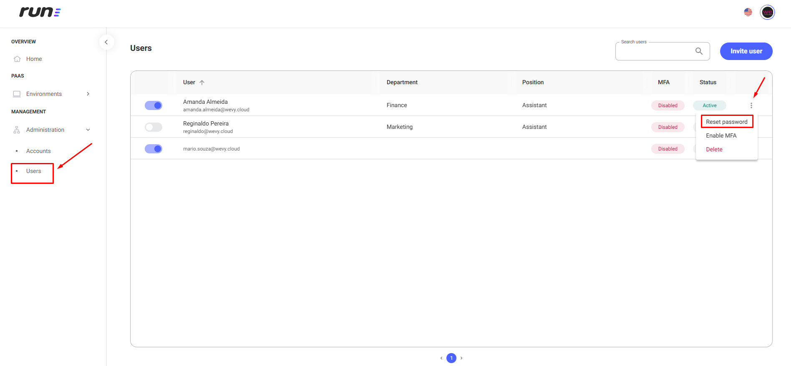Viewport: 791px width, 366px height.
Task: Toggle mario.souza@wevy.cloud user switch
Action: tap(154, 149)
